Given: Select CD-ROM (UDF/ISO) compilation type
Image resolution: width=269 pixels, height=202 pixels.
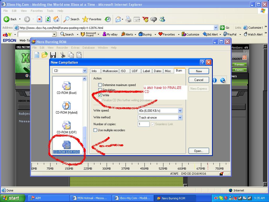Looking at the screenshot, I should coord(66,147).
